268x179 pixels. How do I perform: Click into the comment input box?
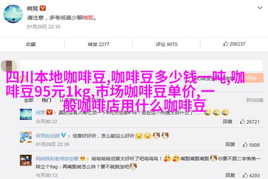[x=141, y=65]
